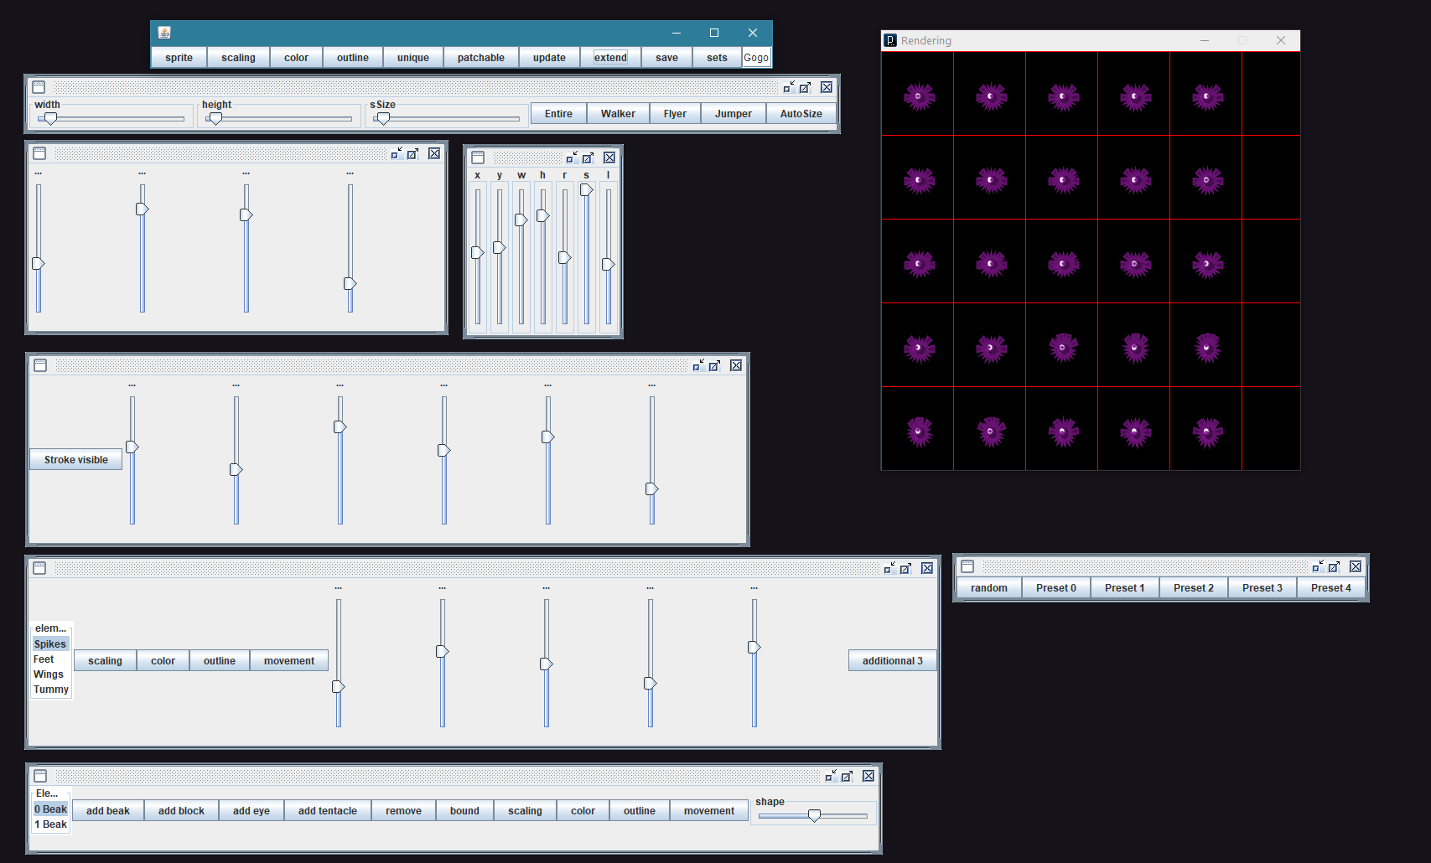The image size is (1431, 863).
Task: Open the system menu icon of the beak panel
Action: pyautogui.click(x=40, y=776)
